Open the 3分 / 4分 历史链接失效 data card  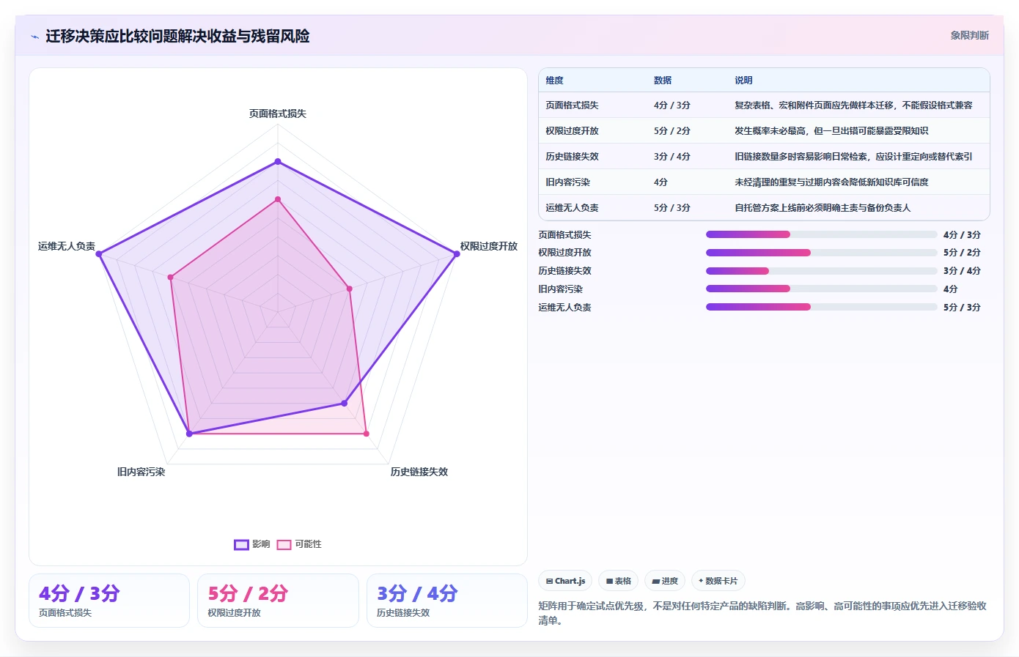coord(447,601)
